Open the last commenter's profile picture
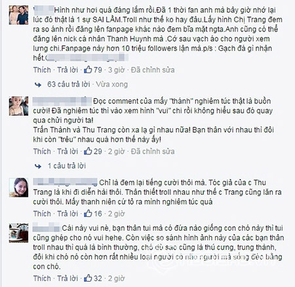The width and height of the screenshot is (295, 287). (x=19, y=233)
